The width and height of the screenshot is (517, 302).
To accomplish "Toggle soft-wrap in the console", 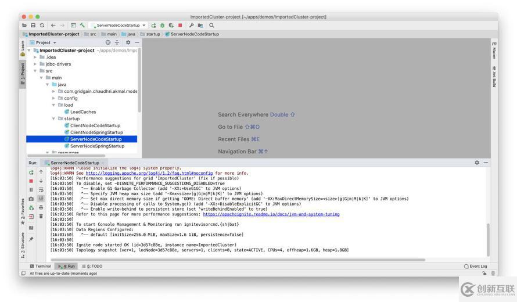I will click(x=41, y=190).
